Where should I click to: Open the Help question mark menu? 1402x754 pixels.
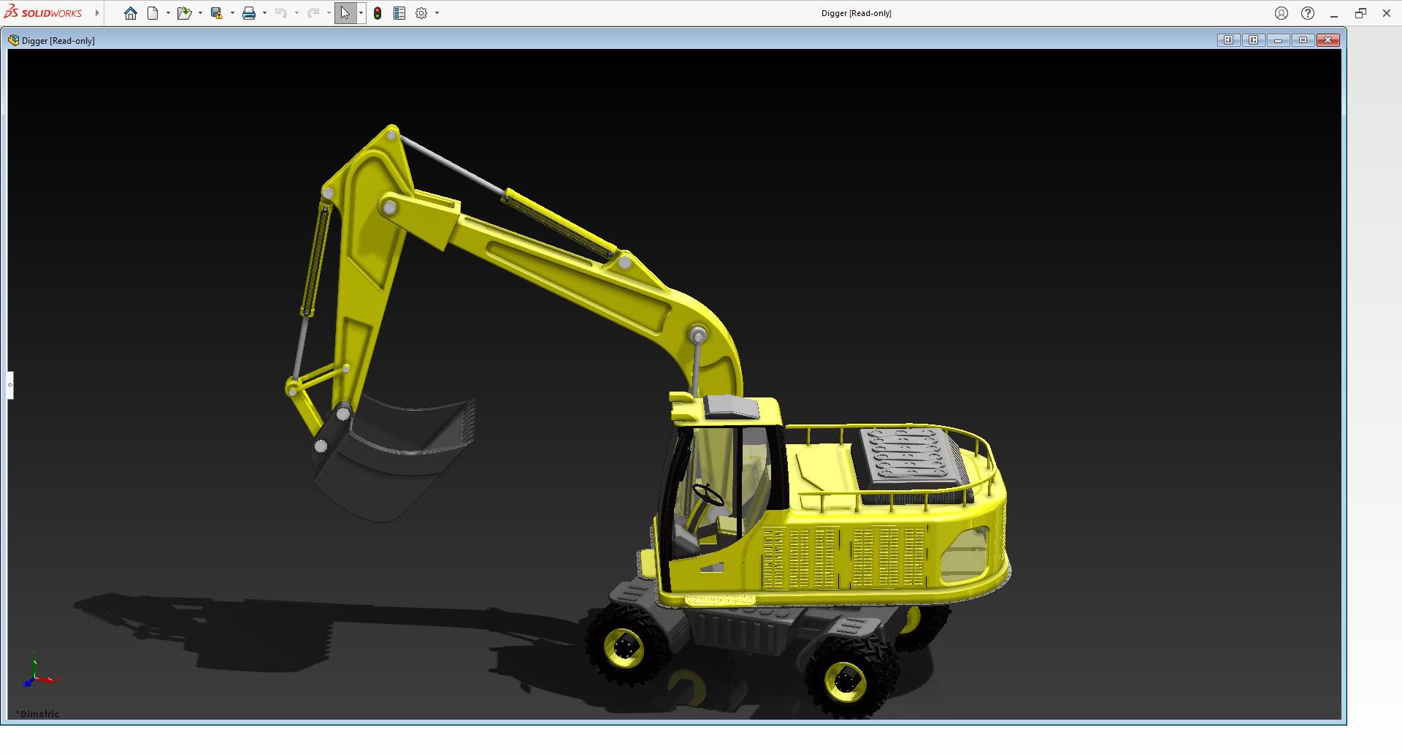tap(1308, 13)
